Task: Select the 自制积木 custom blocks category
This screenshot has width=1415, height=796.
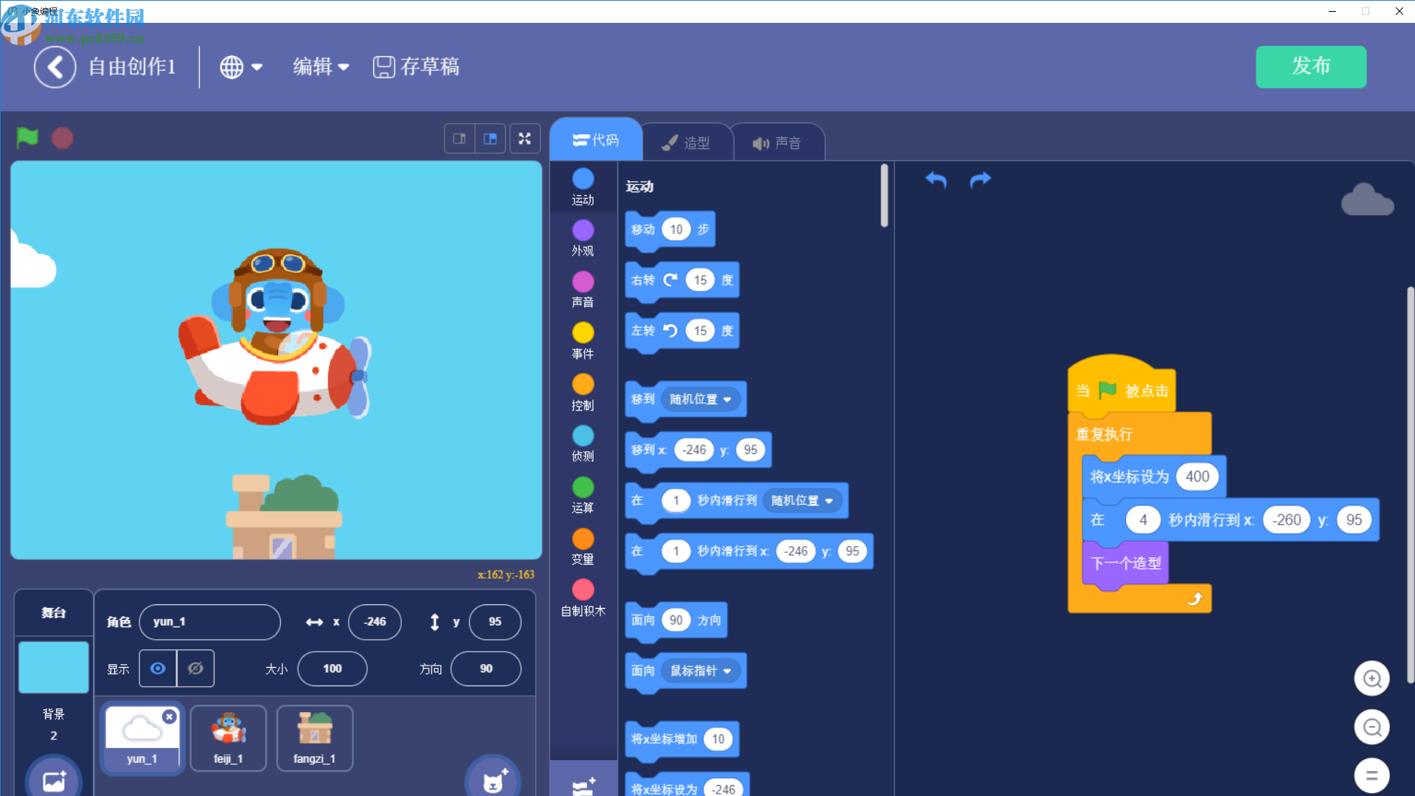Action: coord(583,598)
